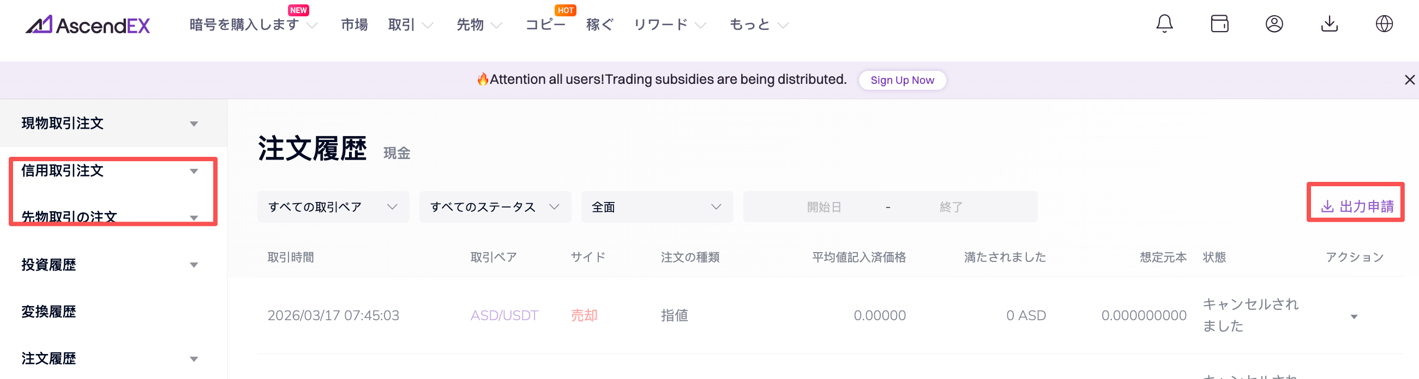Expand the 投資履歴 sidebar section
The height and width of the screenshot is (379, 1419).
(x=110, y=265)
